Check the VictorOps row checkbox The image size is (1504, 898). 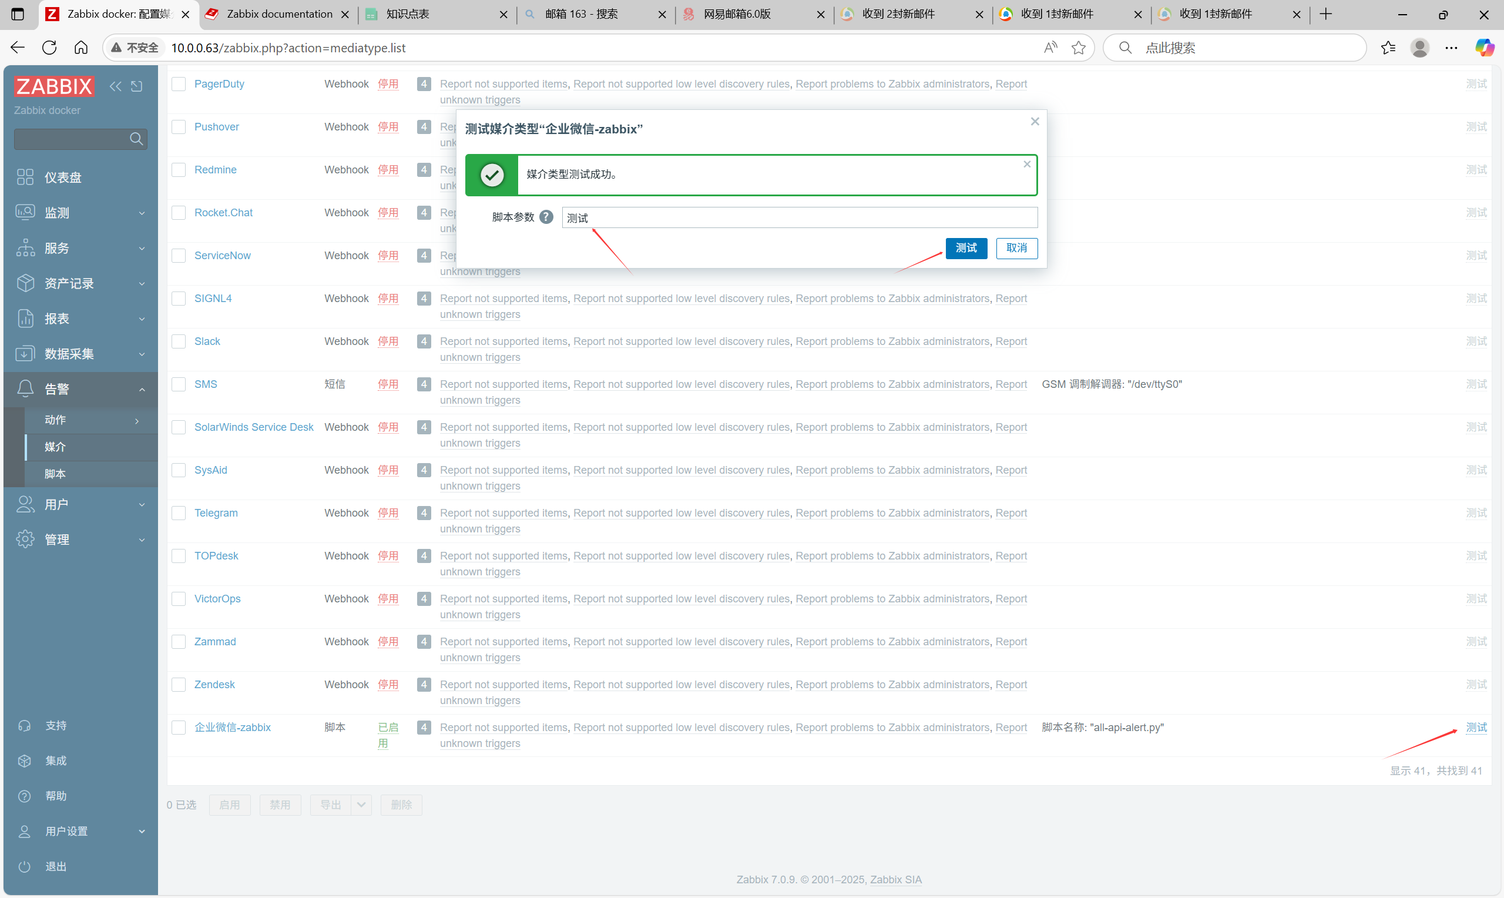tap(179, 599)
